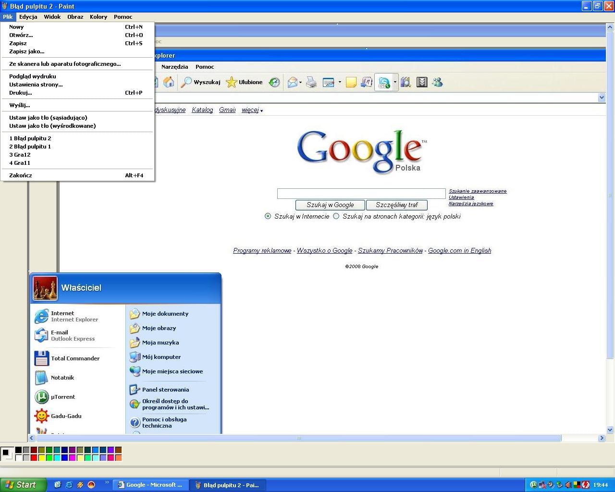615x492 pixels.
Task: Click the yellow note icon in pasted IE toolbar
Action: coord(351,82)
